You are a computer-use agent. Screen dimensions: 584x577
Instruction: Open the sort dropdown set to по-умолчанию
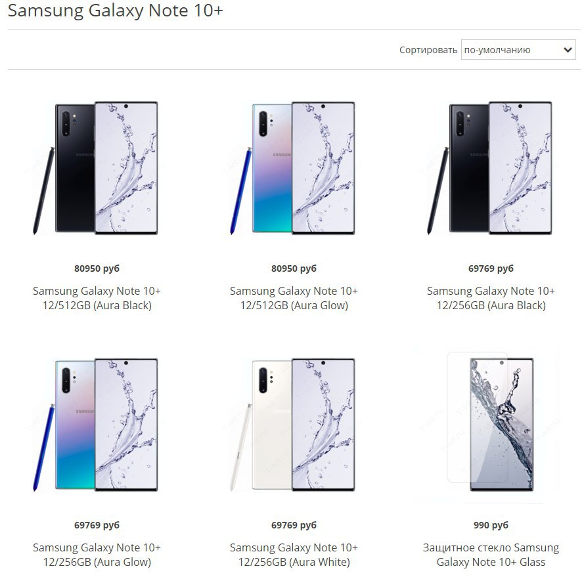tap(518, 50)
